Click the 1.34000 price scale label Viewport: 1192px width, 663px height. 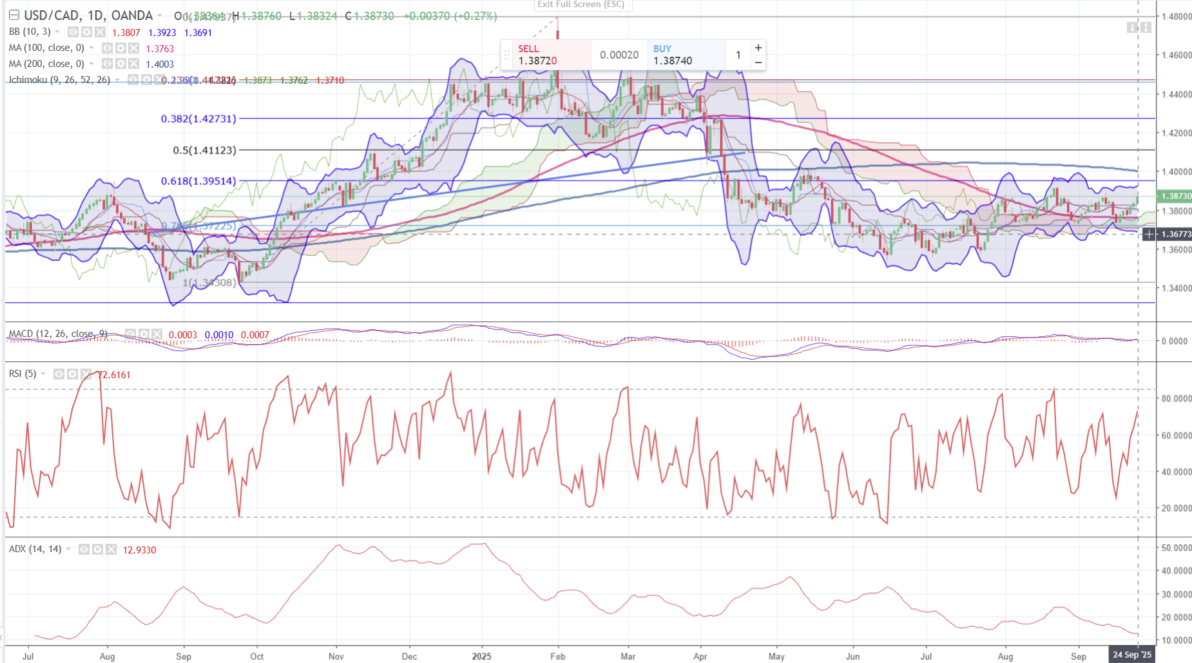point(1177,288)
